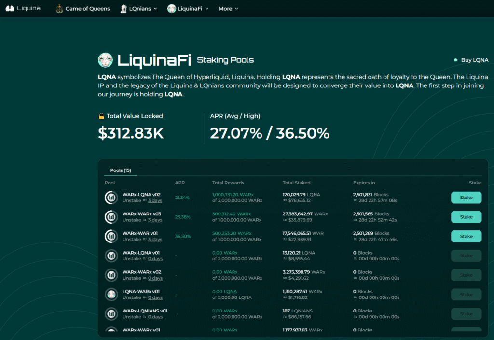Click the Game of Queens crown icon

[59, 8]
